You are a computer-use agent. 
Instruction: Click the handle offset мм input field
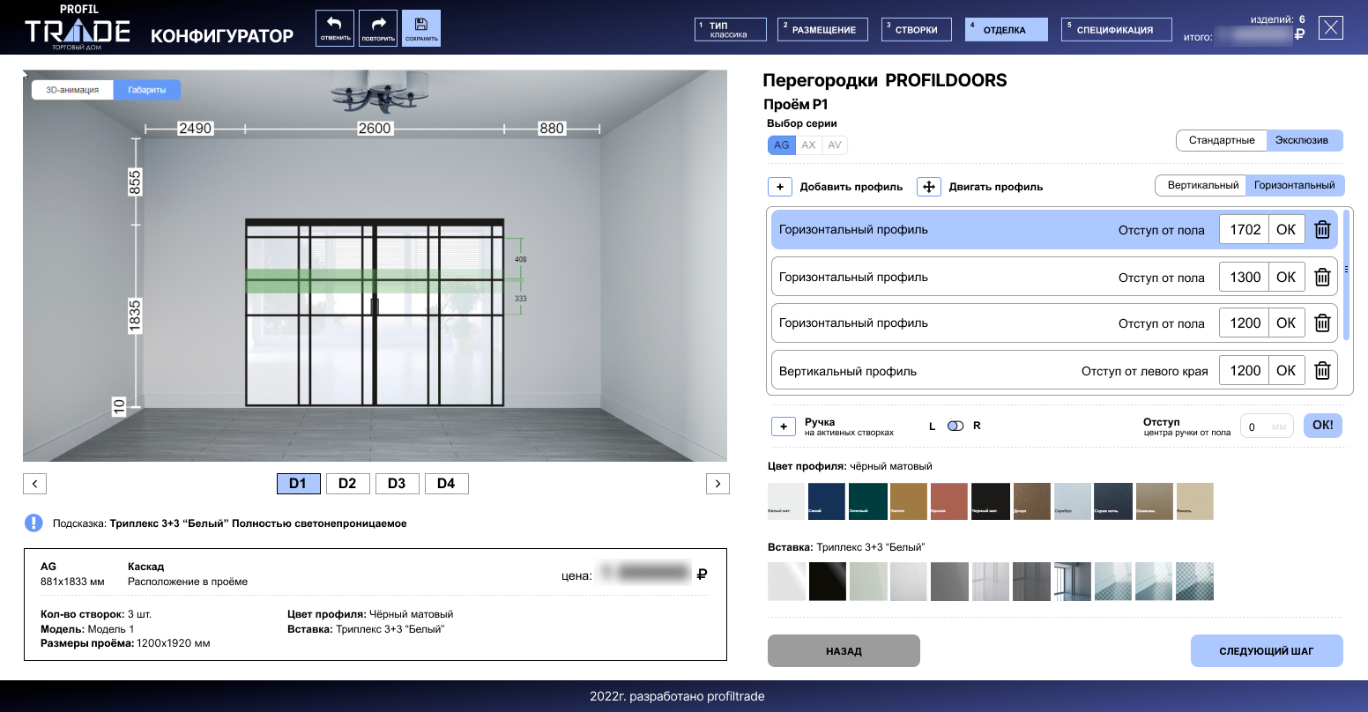point(1267,427)
